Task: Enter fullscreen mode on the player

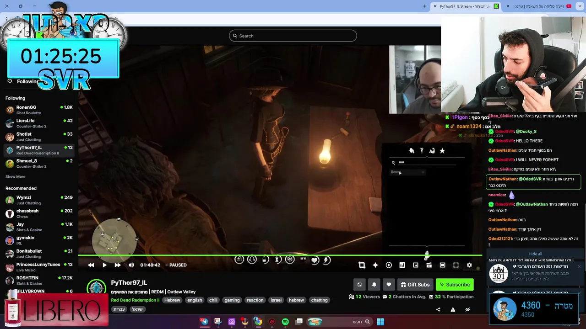Action: [x=456, y=265]
